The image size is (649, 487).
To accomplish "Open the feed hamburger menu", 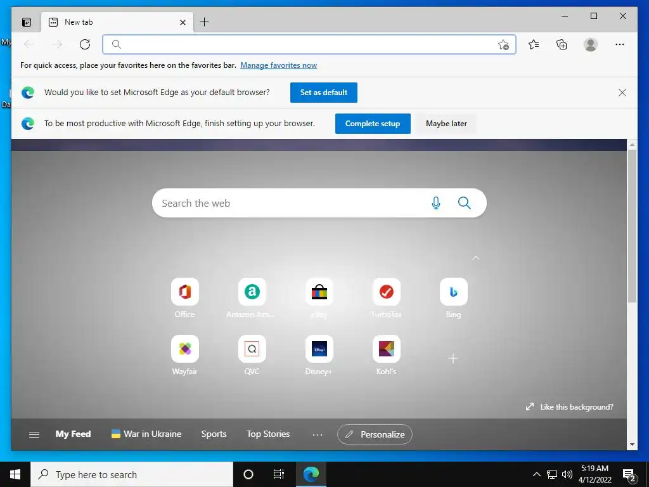I will tap(34, 434).
